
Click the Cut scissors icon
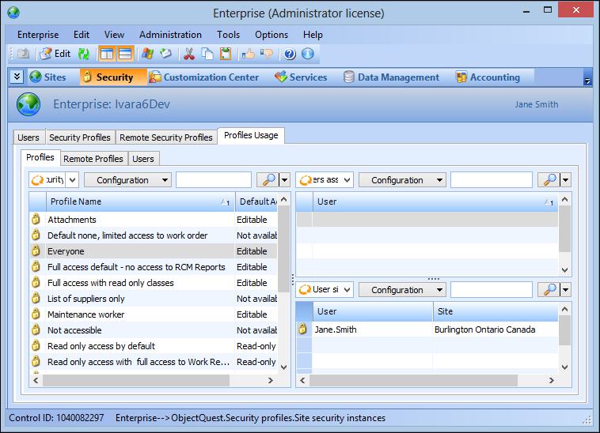(189, 54)
